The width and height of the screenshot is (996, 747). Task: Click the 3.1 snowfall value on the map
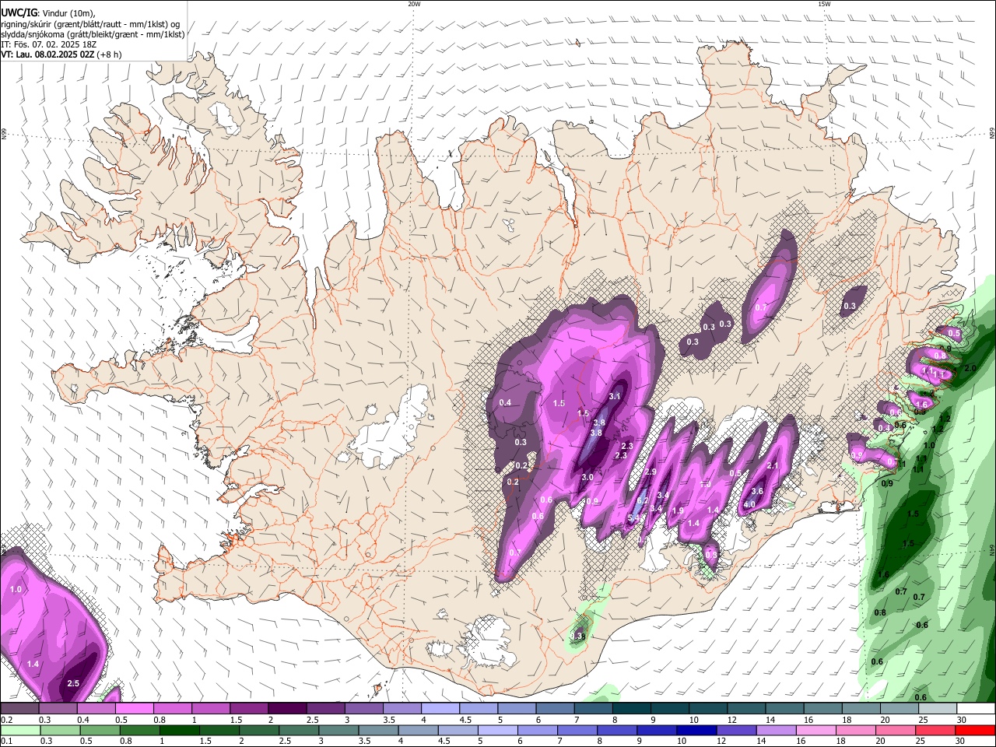pyautogui.click(x=614, y=397)
